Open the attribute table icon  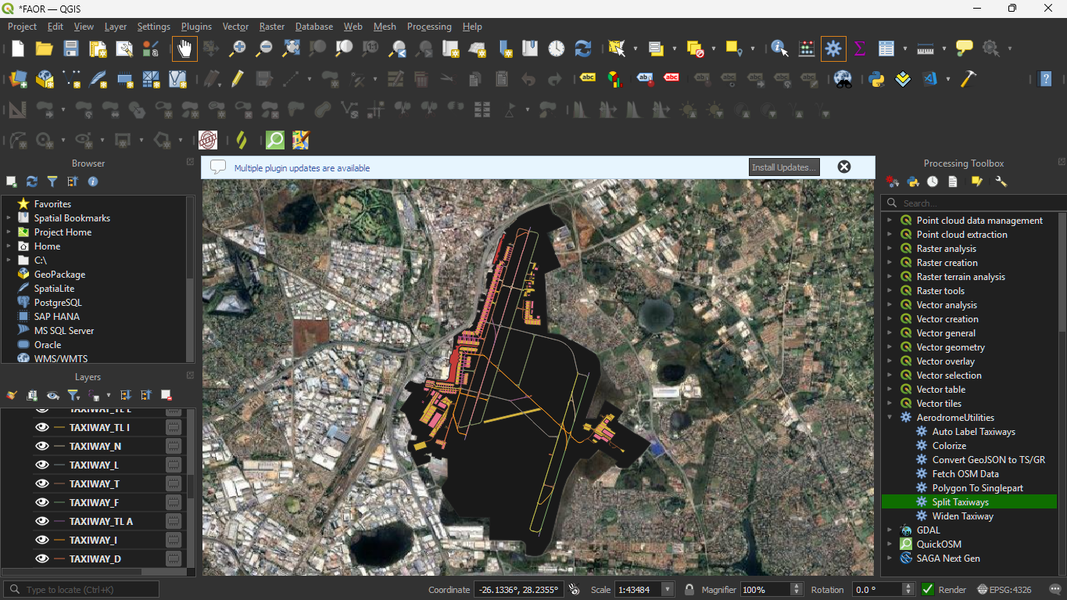[886, 49]
